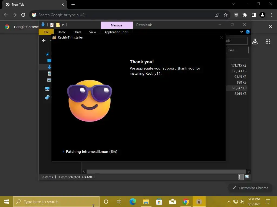Select This PC in navigation pane
The height and width of the screenshot is (207, 277).
(47, 89)
